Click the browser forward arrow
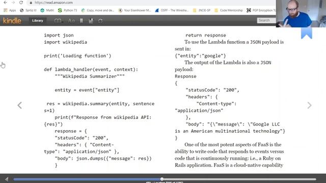Screen dimensions: 326x183 click(x=13, y=3)
